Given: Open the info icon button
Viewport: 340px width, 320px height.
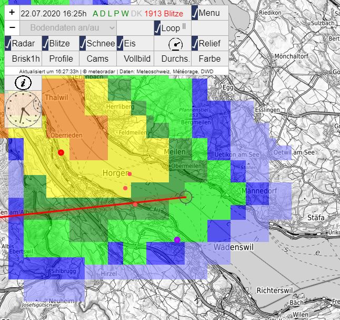Looking at the screenshot, I should click(23, 83).
